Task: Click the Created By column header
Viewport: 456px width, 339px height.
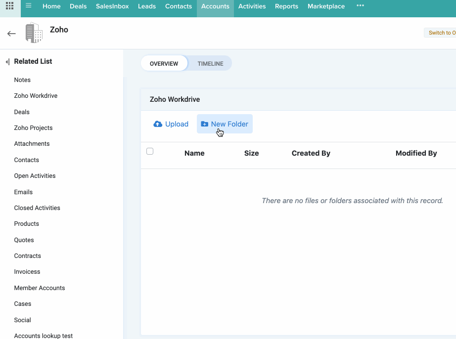Action: tap(311, 153)
